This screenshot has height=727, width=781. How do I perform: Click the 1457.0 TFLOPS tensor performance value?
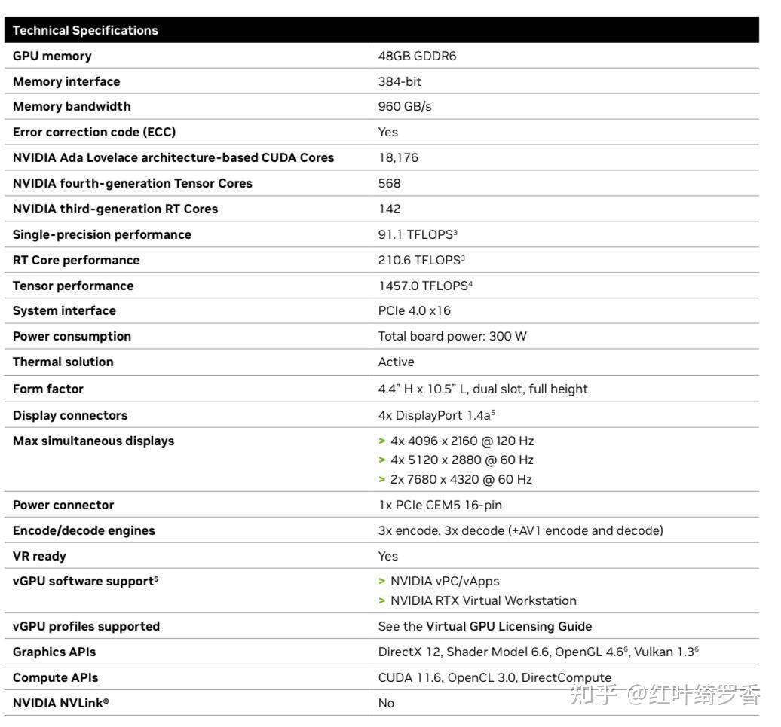pos(425,286)
